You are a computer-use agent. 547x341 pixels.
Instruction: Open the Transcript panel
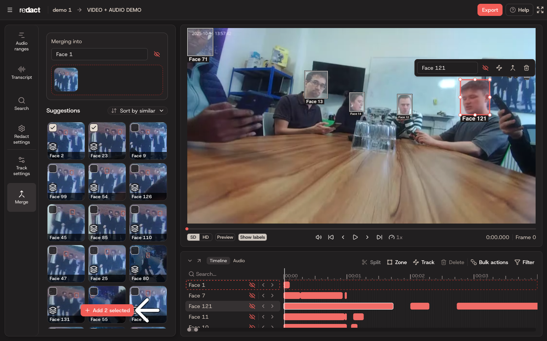[22, 73]
